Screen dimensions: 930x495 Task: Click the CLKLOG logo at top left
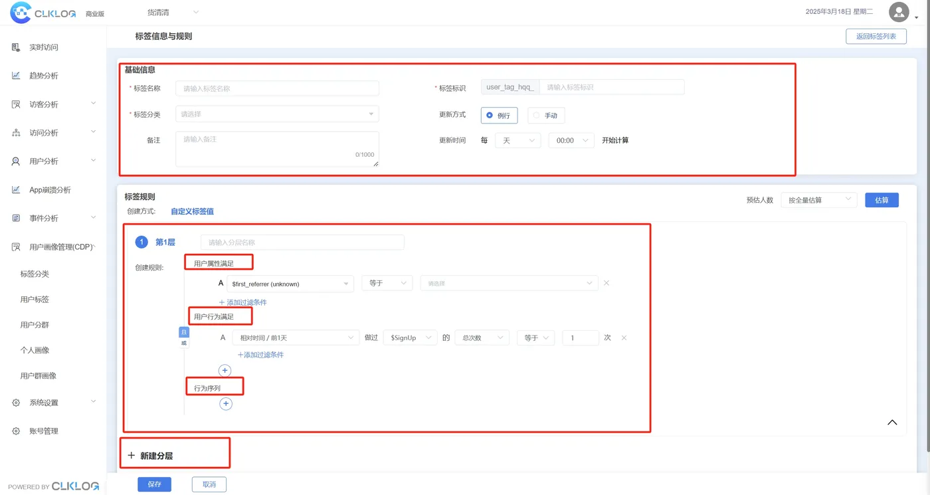coord(43,13)
